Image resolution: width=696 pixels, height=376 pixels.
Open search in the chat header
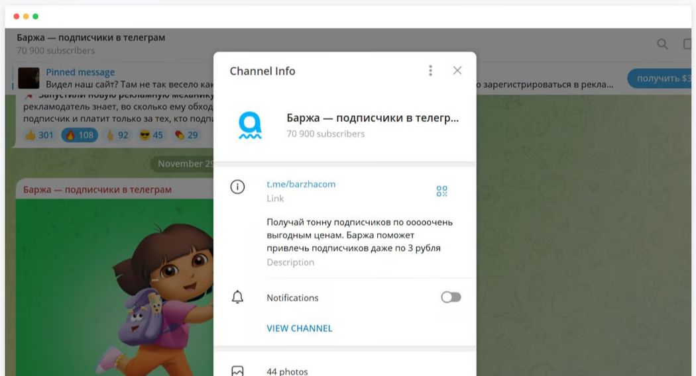(x=662, y=44)
